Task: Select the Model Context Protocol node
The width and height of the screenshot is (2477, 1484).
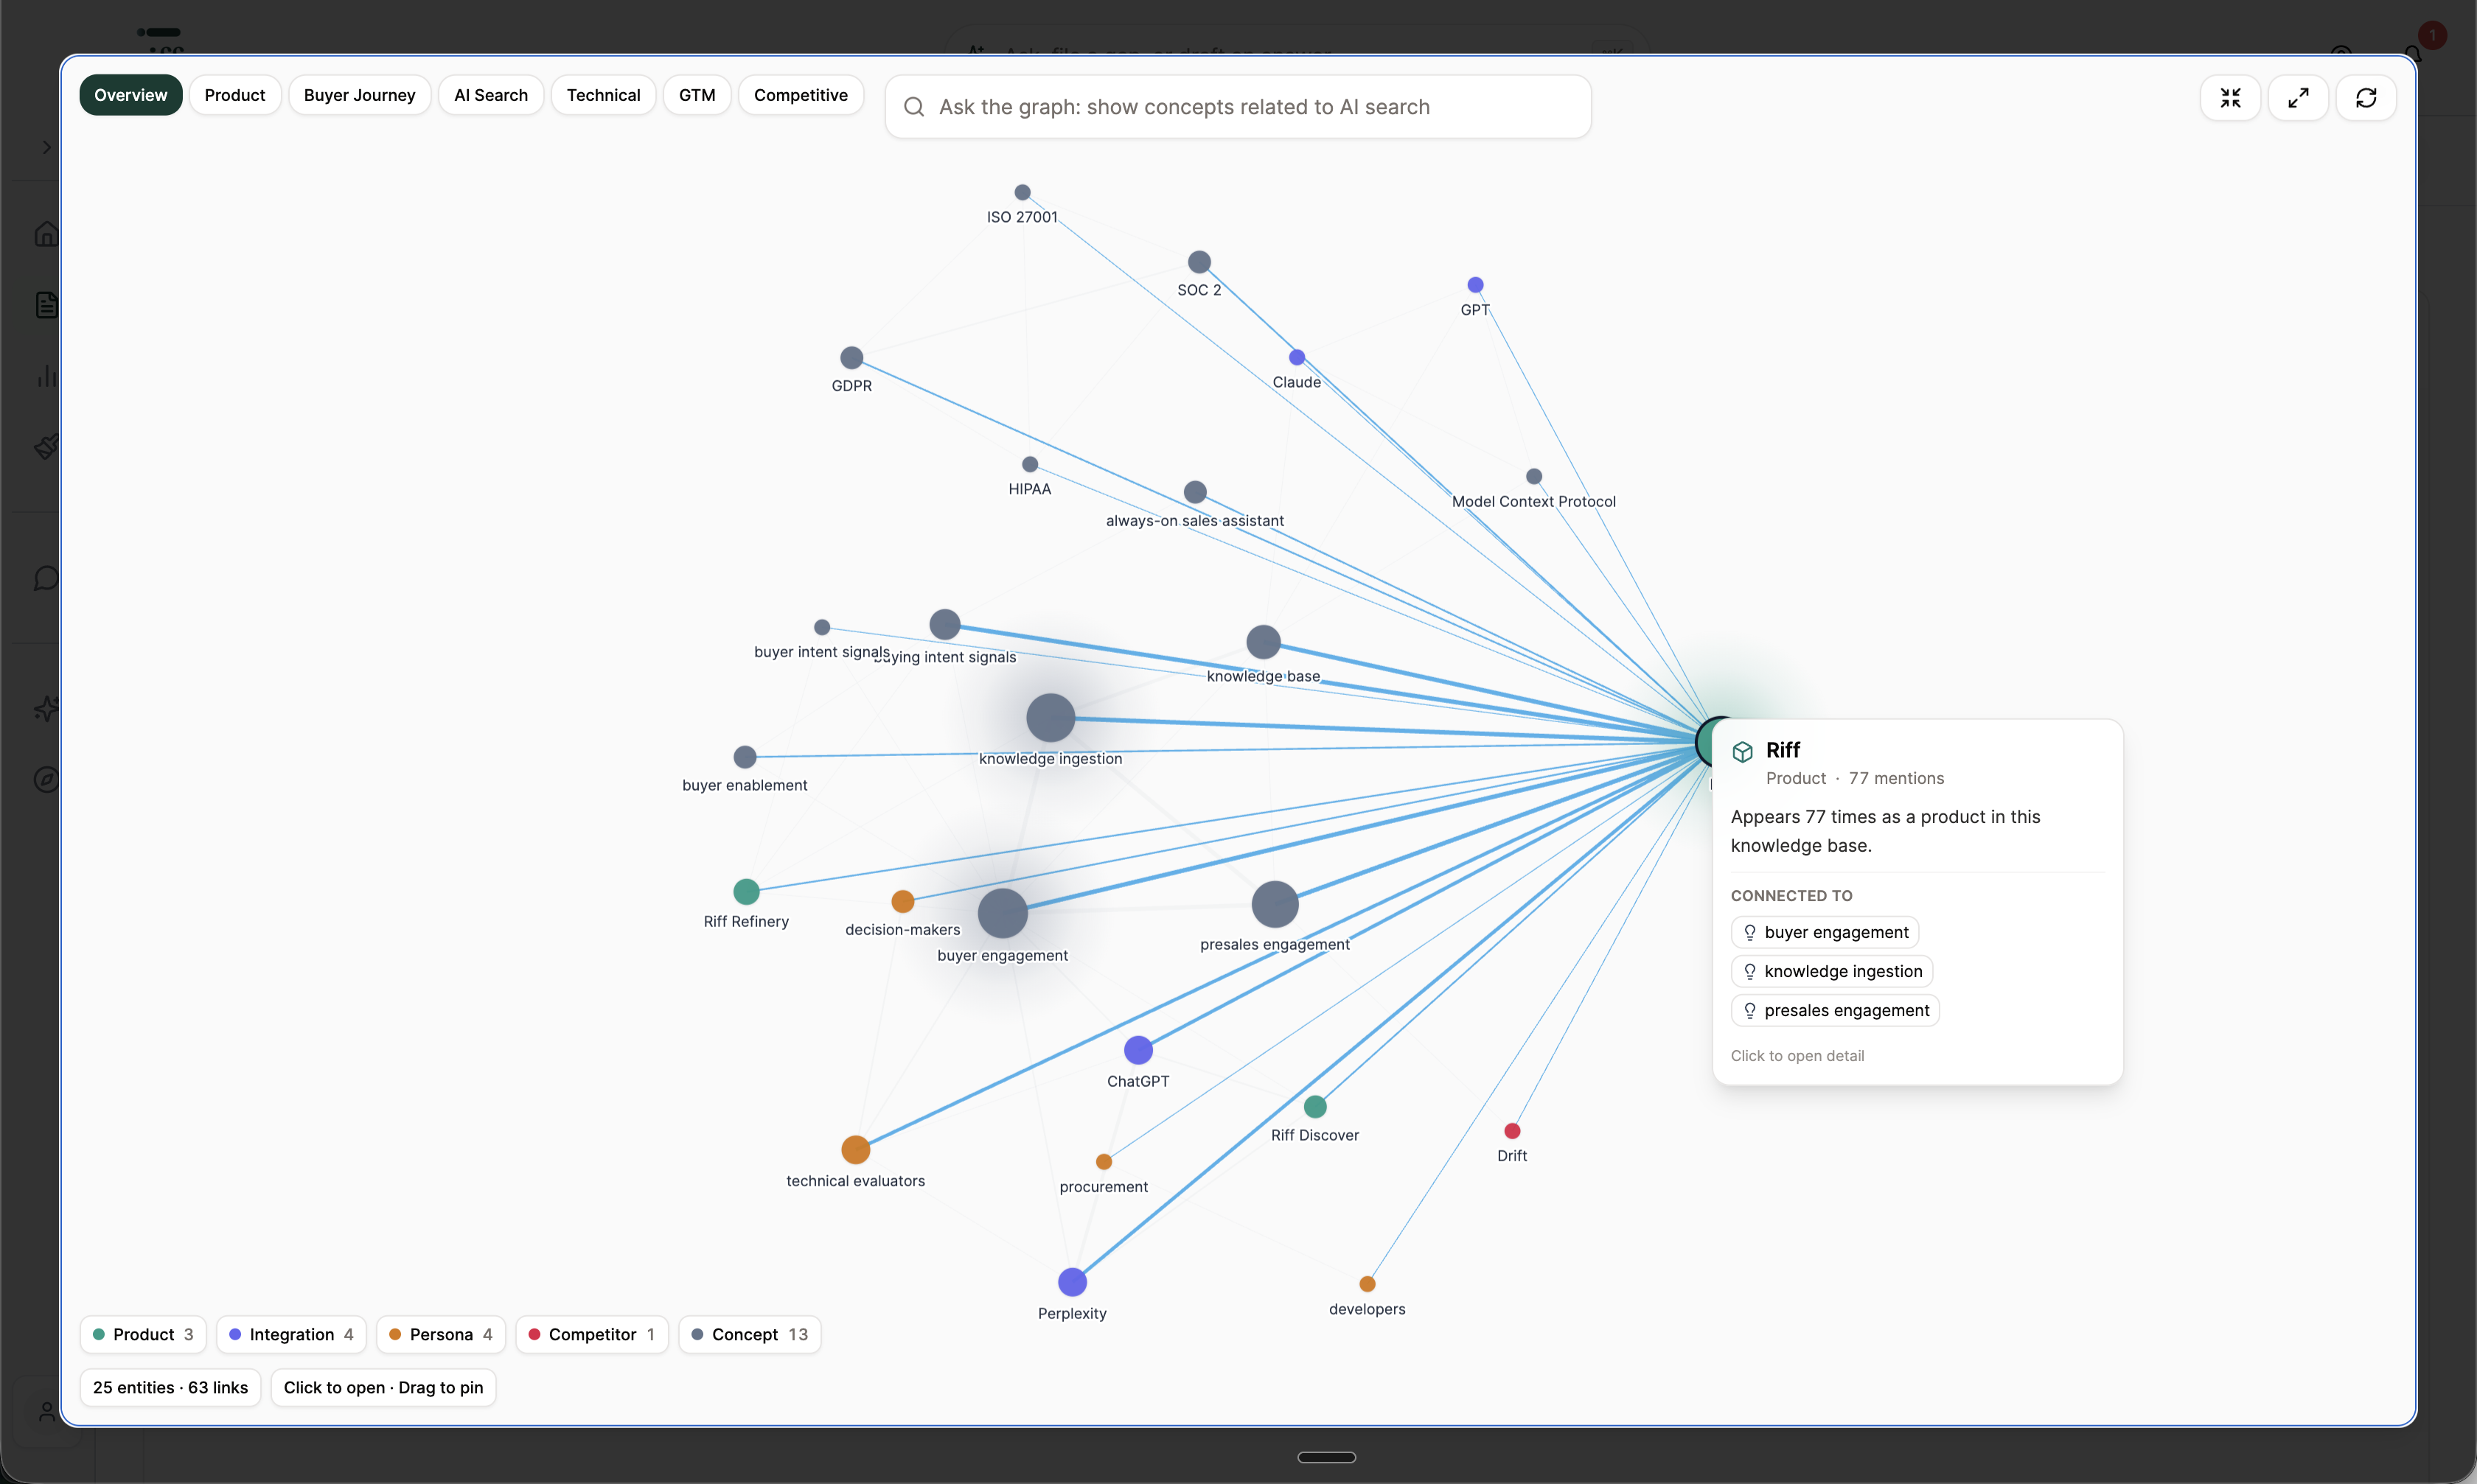Action: pyautogui.click(x=1535, y=477)
